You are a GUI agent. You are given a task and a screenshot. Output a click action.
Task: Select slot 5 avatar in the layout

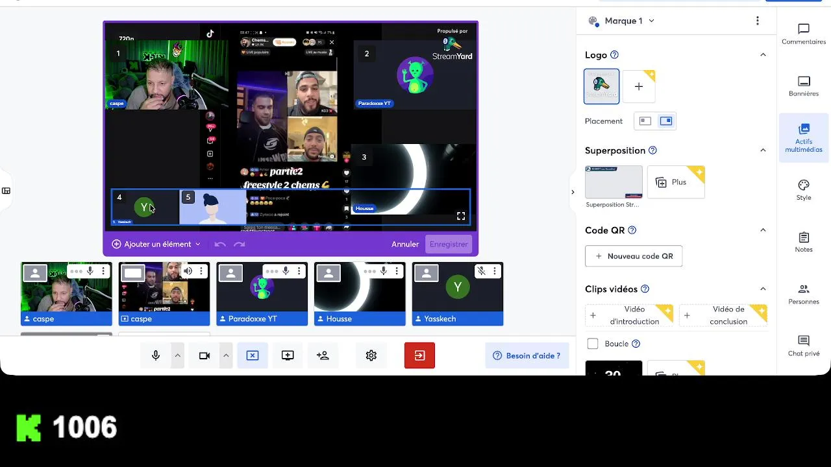(213, 208)
